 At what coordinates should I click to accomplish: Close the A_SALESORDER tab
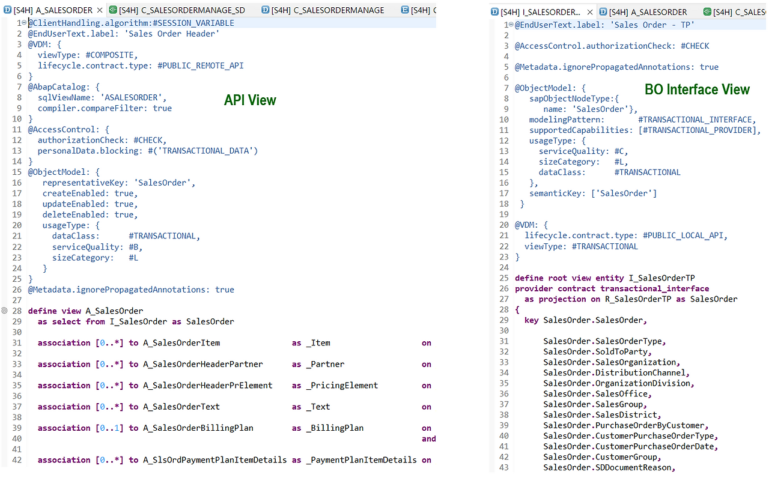[99, 10]
